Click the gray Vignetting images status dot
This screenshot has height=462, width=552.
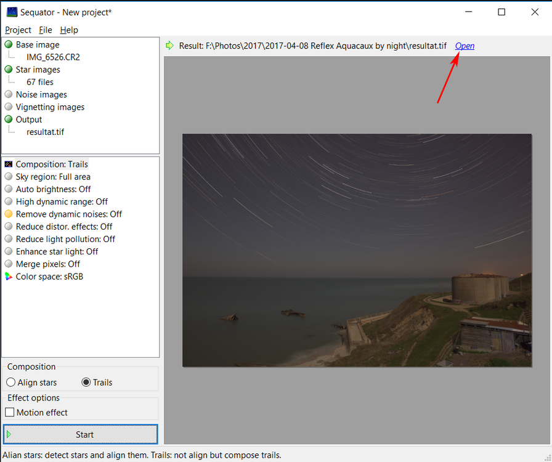pos(9,107)
